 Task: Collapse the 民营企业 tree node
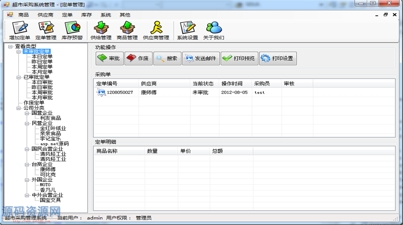tap(27, 123)
